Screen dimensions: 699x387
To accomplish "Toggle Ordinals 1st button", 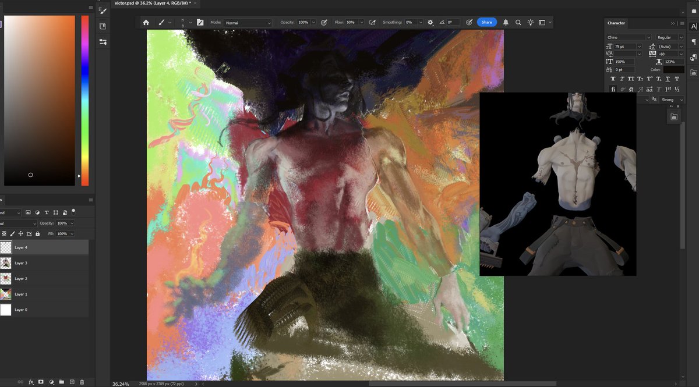I will click(x=668, y=89).
